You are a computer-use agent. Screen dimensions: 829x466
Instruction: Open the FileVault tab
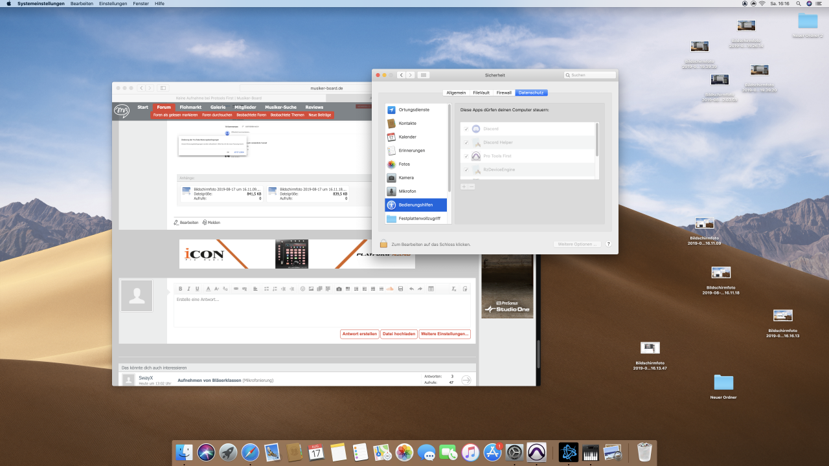coord(481,93)
